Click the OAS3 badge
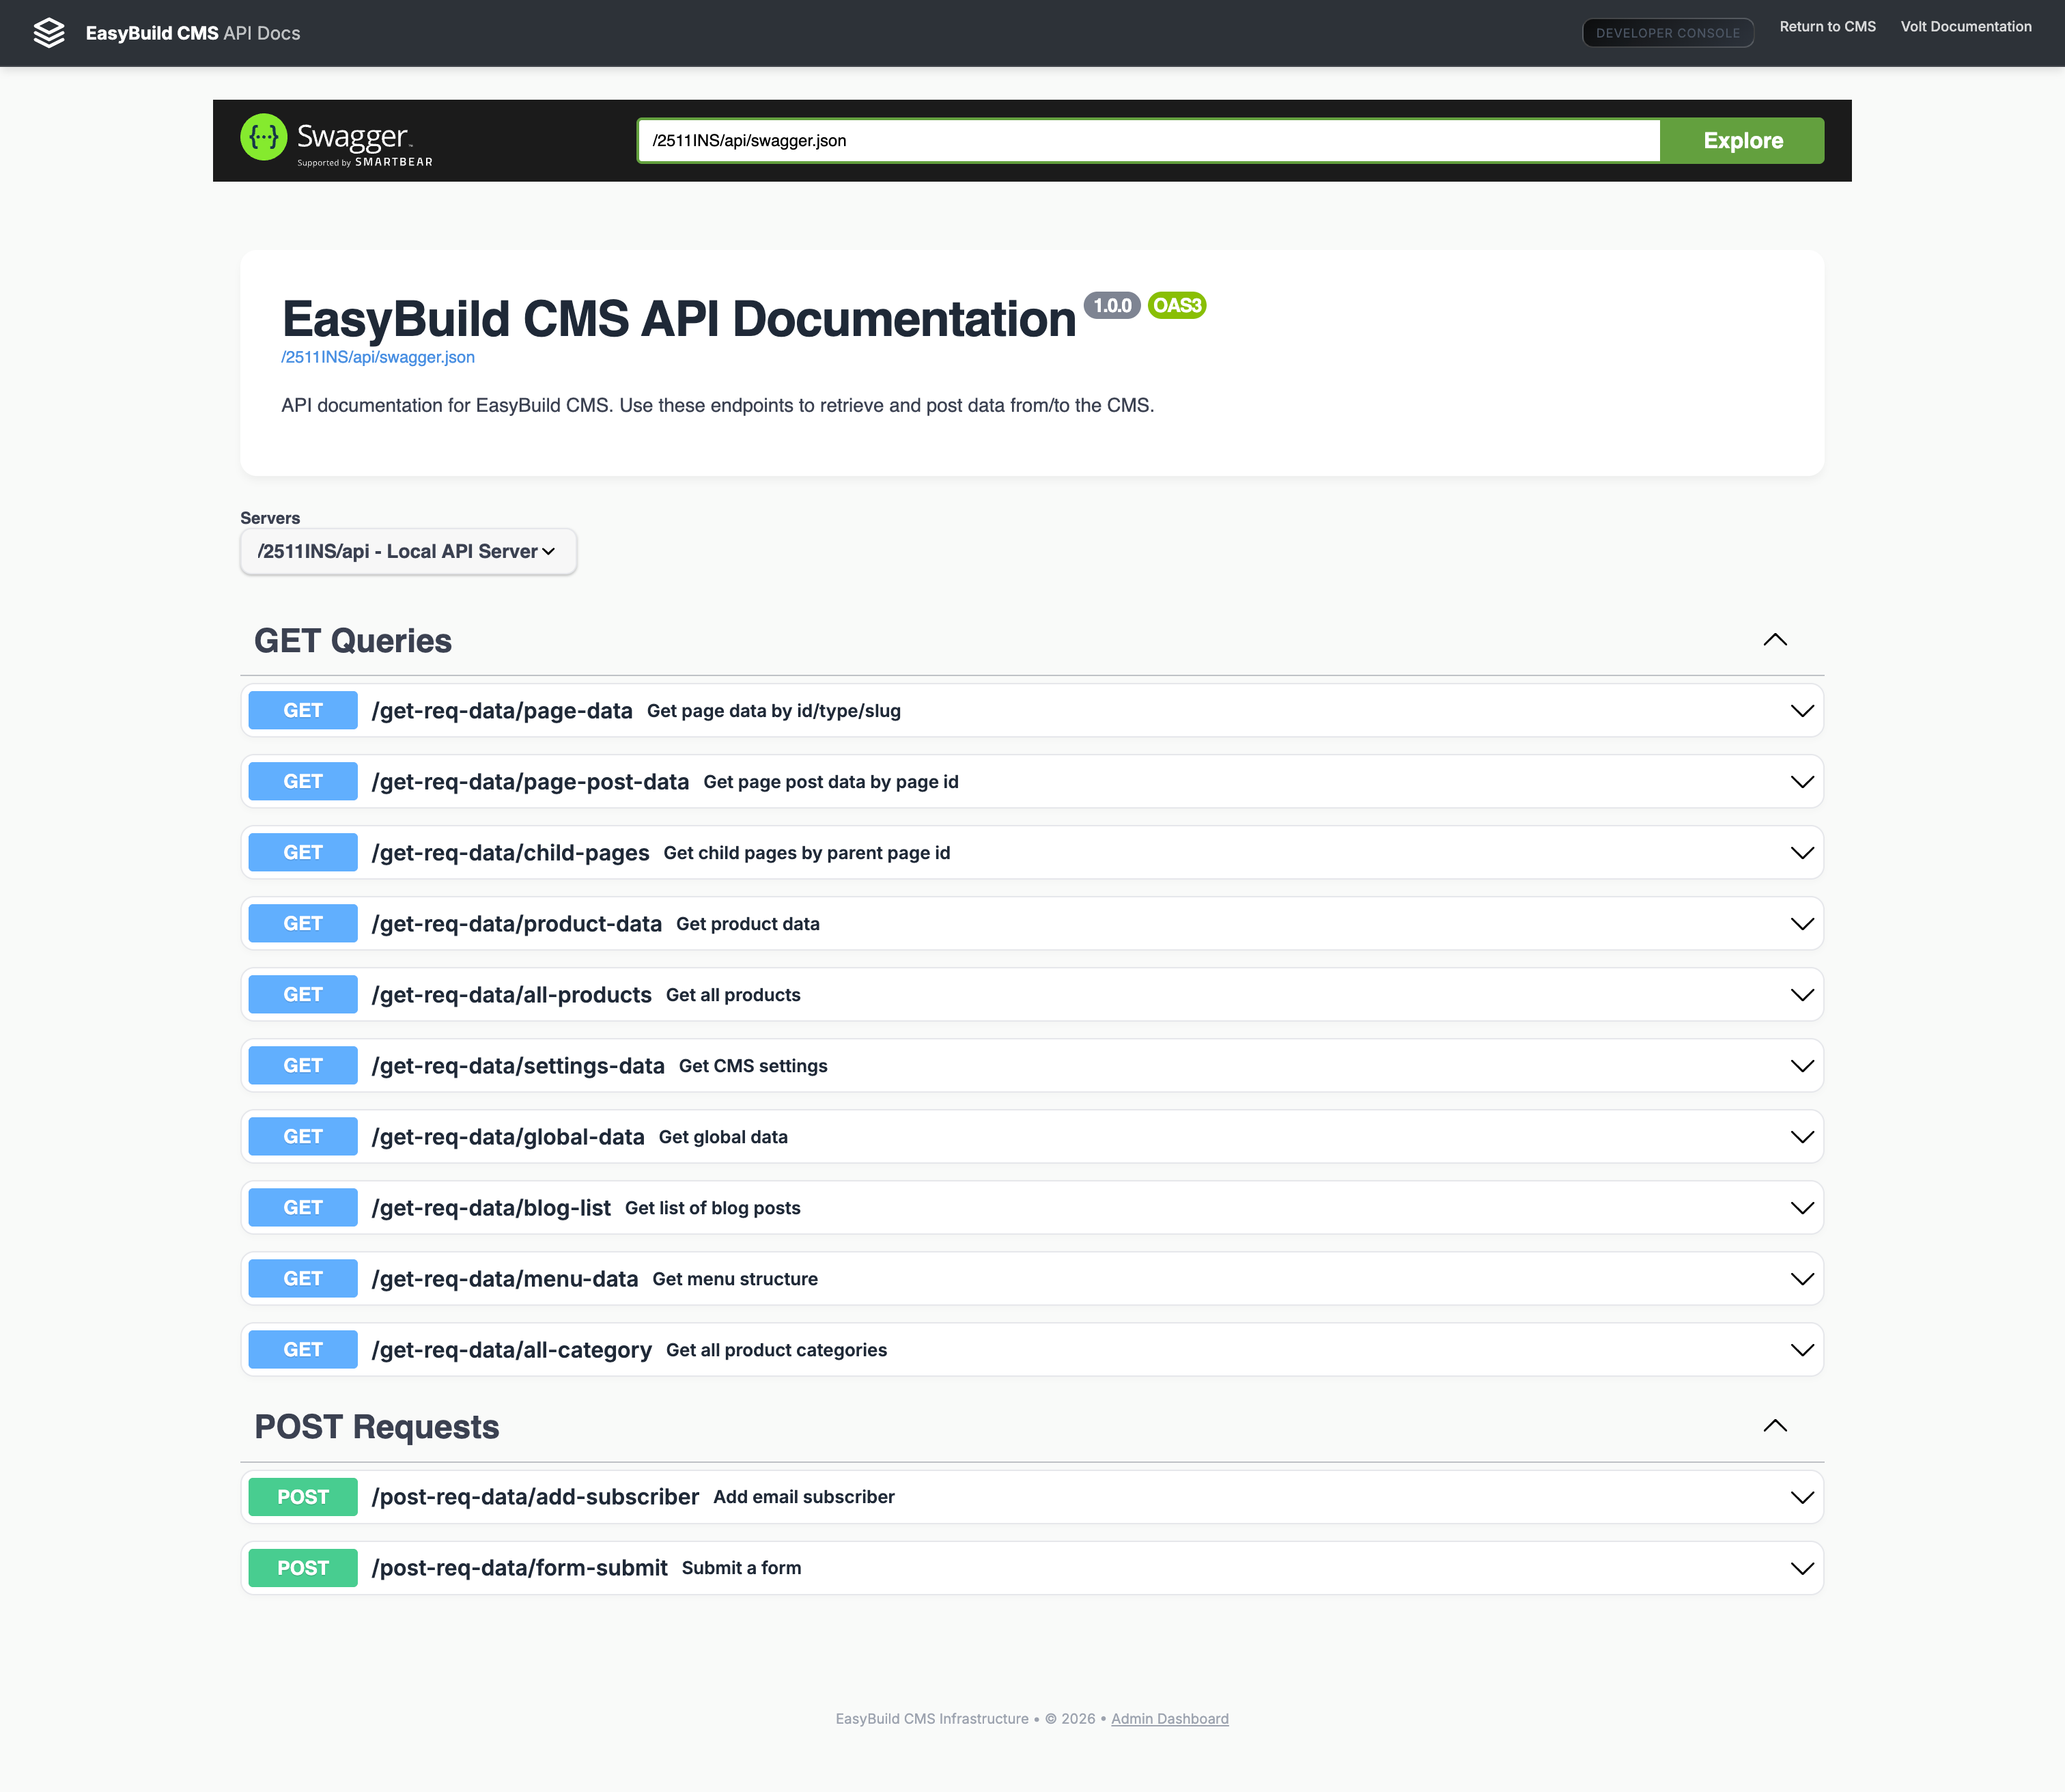Viewport: 2065px width, 1792px height. pos(1177,306)
